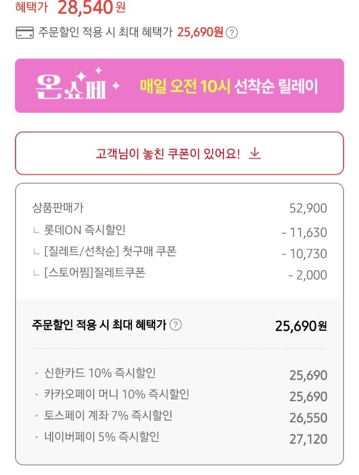Tap the bold black 25,690원 max benefit price
The width and height of the screenshot is (359, 475).
click(300, 326)
